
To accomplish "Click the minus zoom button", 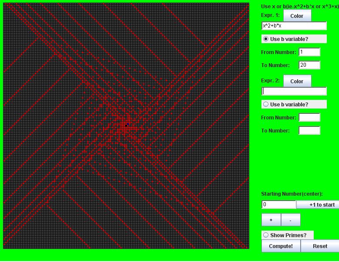I will pyautogui.click(x=291, y=220).
